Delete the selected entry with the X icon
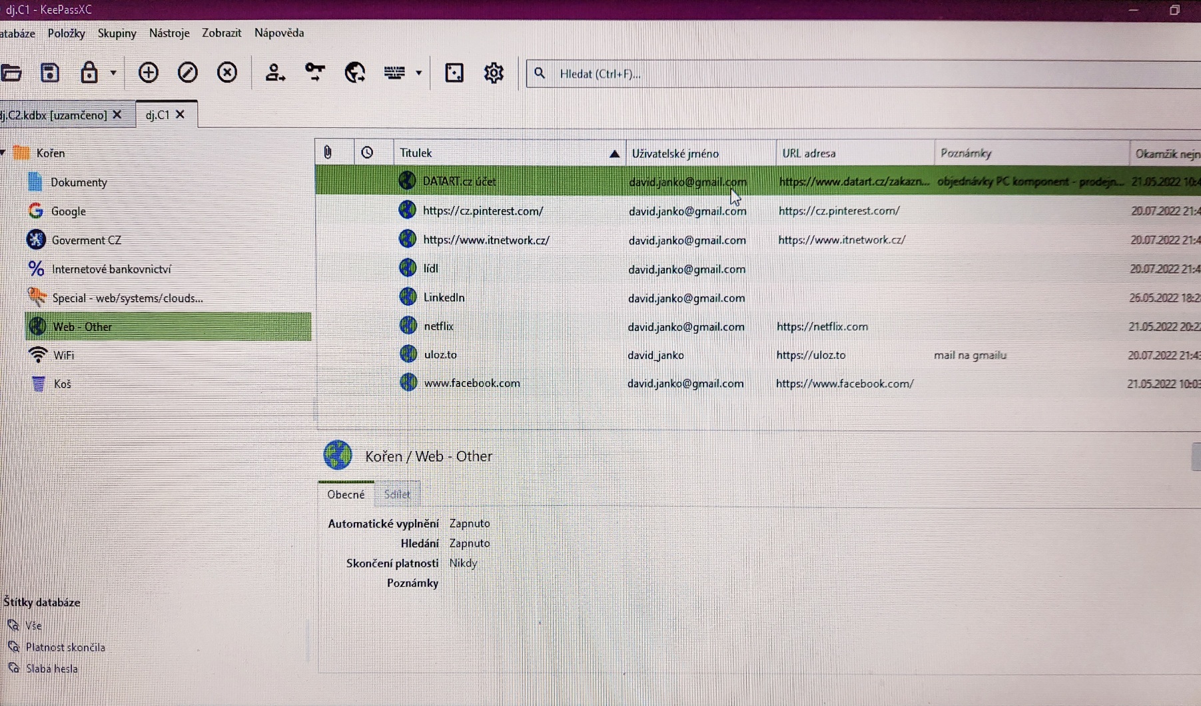 click(x=227, y=72)
